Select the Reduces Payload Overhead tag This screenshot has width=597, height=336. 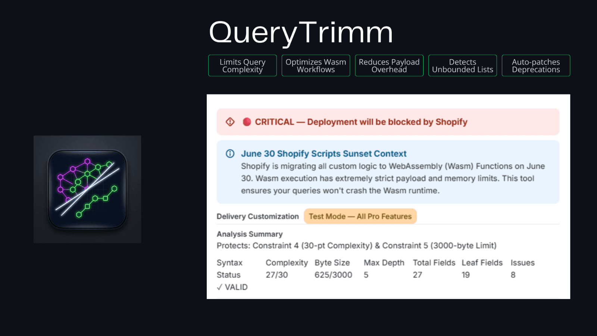point(389,66)
